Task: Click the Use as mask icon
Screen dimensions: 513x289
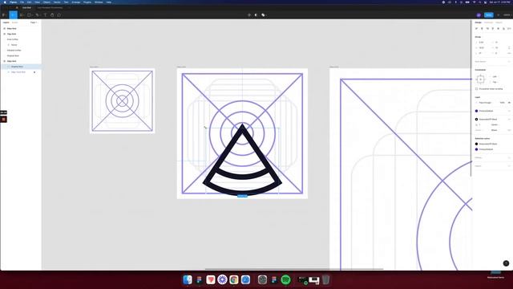Action: 256,14
